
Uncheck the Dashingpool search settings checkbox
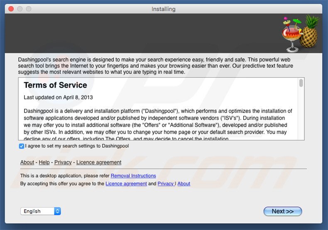(21, 146)
